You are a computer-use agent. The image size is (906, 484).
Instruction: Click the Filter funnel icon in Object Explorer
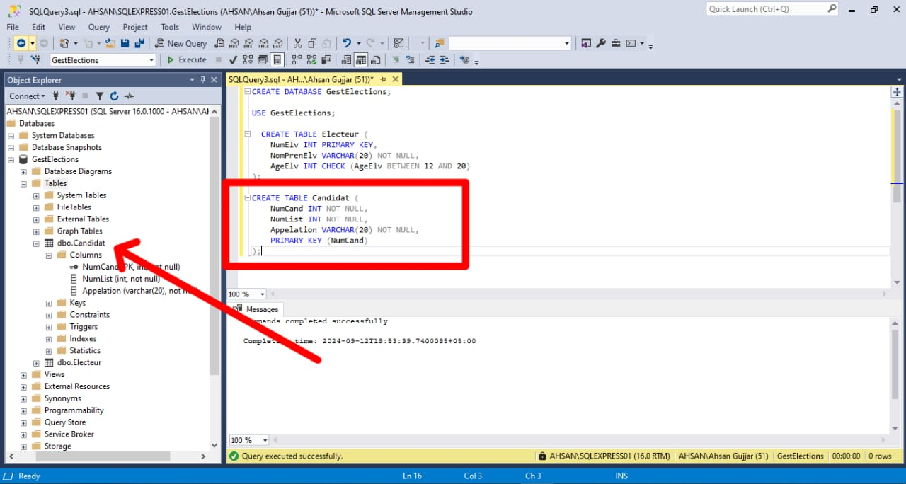tap(100, 96)
